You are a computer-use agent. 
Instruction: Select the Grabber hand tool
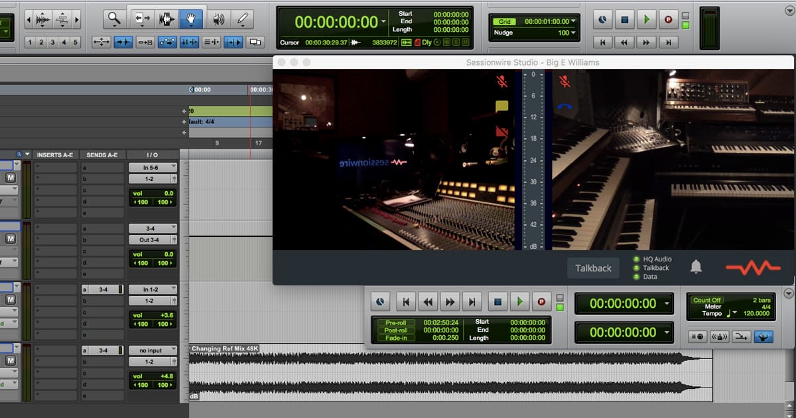[x=190, y=18]
